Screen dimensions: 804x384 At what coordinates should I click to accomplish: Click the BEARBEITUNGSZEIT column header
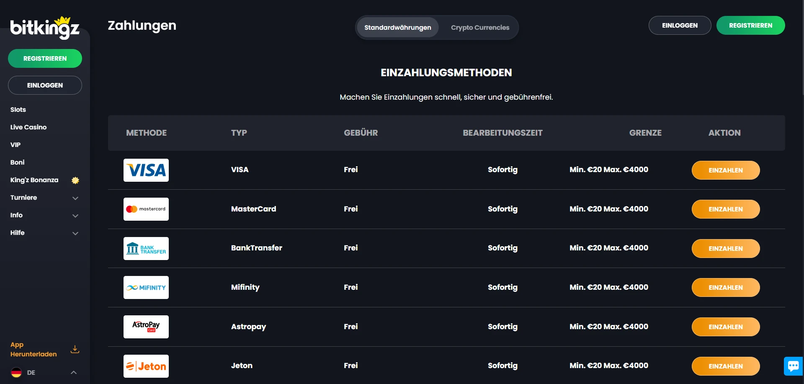[x=502, y=133]
